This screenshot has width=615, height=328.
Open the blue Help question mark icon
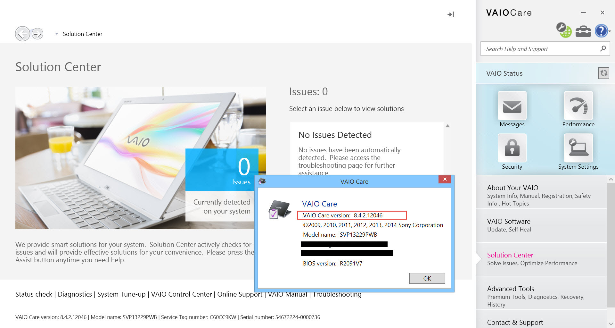tap(601, 31)
